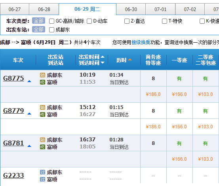This screenshot has height=186, width=219.
Task: Open the 接续换乘 link
Action: 141,42
